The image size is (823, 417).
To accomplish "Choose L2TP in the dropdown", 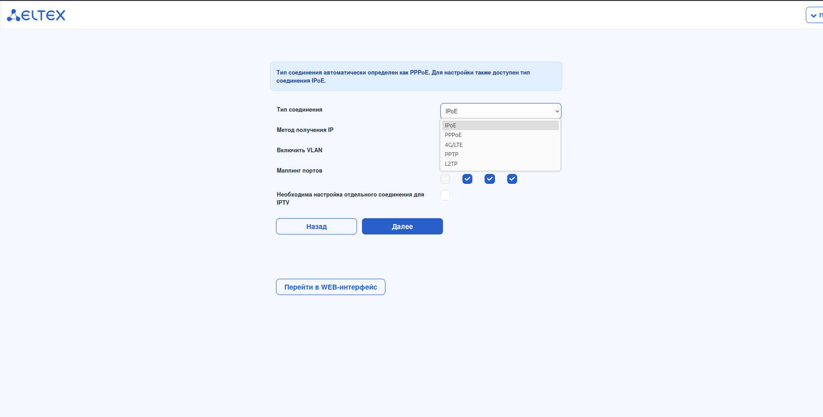I will (500, 164).
